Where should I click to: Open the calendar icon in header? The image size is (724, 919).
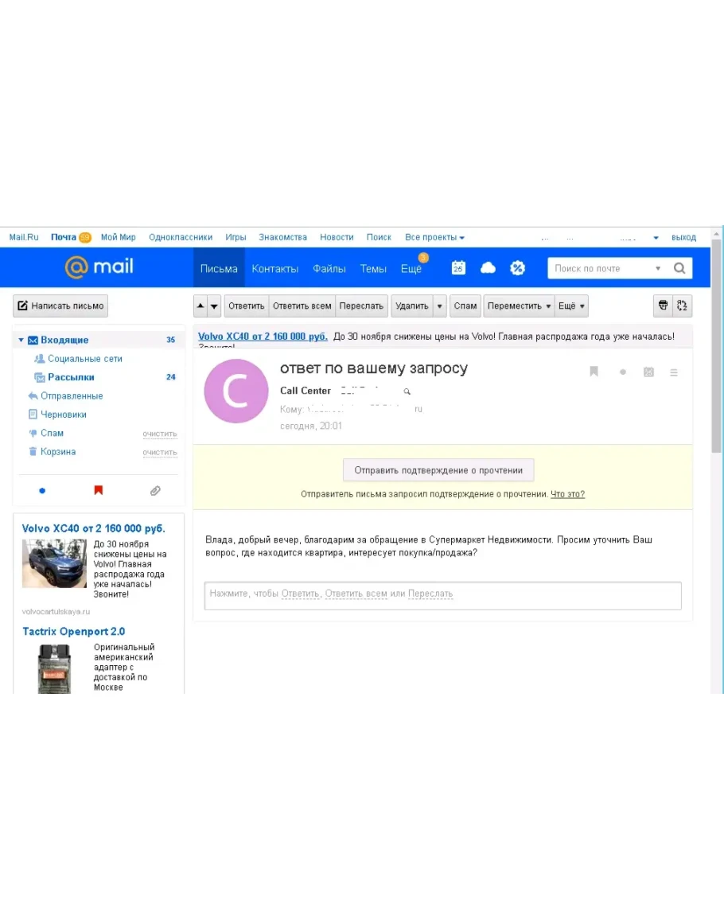pos(458,268)
